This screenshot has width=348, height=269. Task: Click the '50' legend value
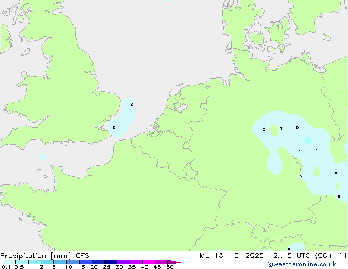click(170, 267)
